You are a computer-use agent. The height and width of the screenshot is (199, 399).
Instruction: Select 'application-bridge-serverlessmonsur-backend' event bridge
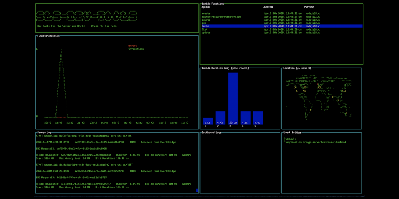pyautogui.click(x=316, y=142)
